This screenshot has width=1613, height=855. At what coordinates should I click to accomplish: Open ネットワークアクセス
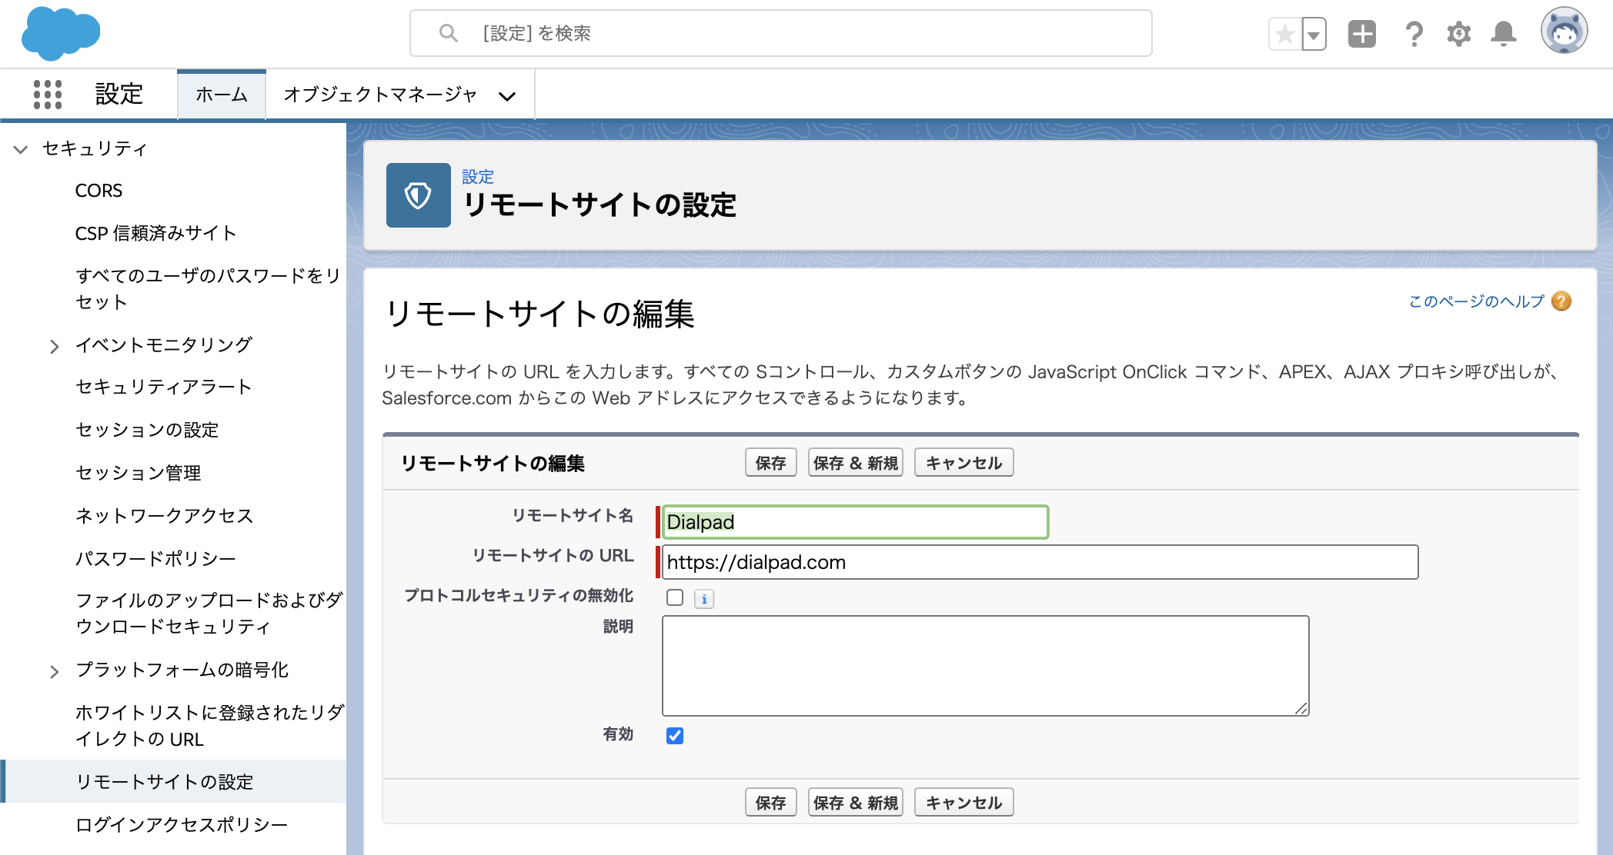[164, 516]
